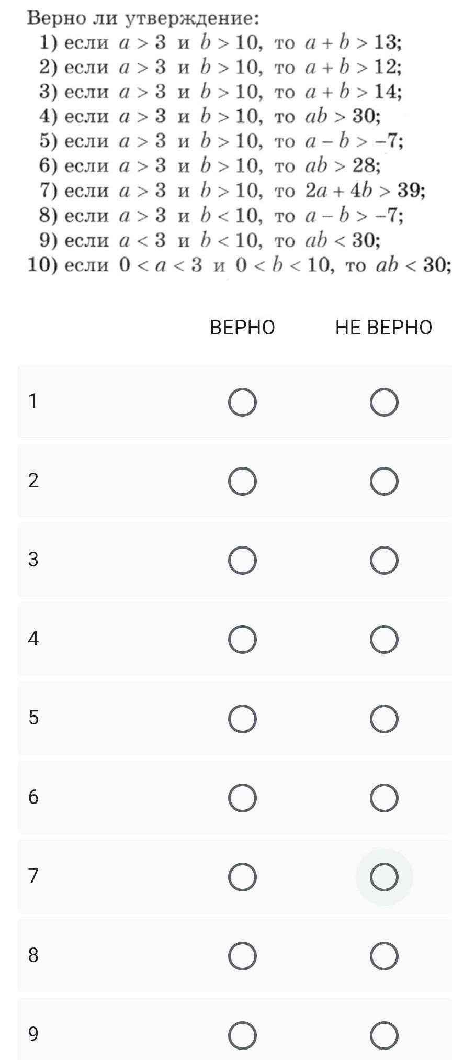Choose НЕ ВЕРНО for row 9
This screenshot has height=1060, width=452.
[384, 1035]
